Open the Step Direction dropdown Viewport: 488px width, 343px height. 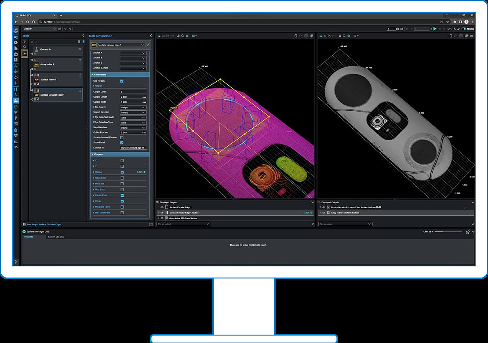(x=133, y=128)
